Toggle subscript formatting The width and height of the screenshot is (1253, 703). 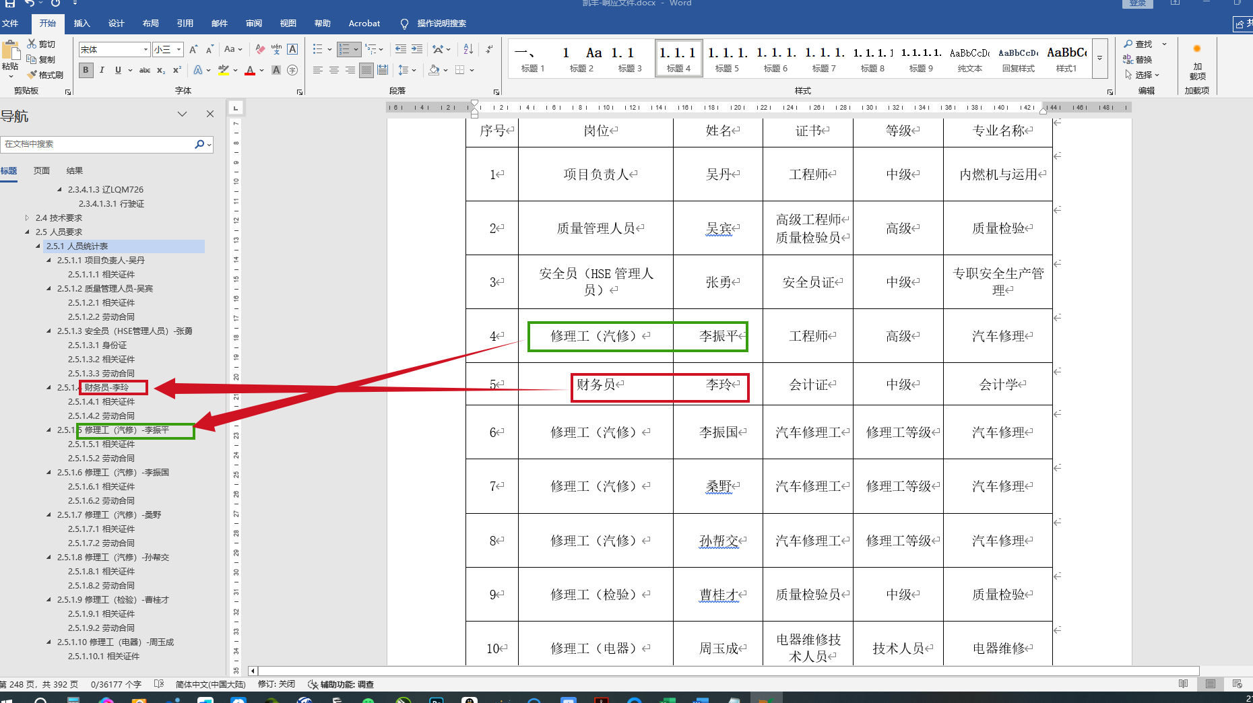coord(161,70)
